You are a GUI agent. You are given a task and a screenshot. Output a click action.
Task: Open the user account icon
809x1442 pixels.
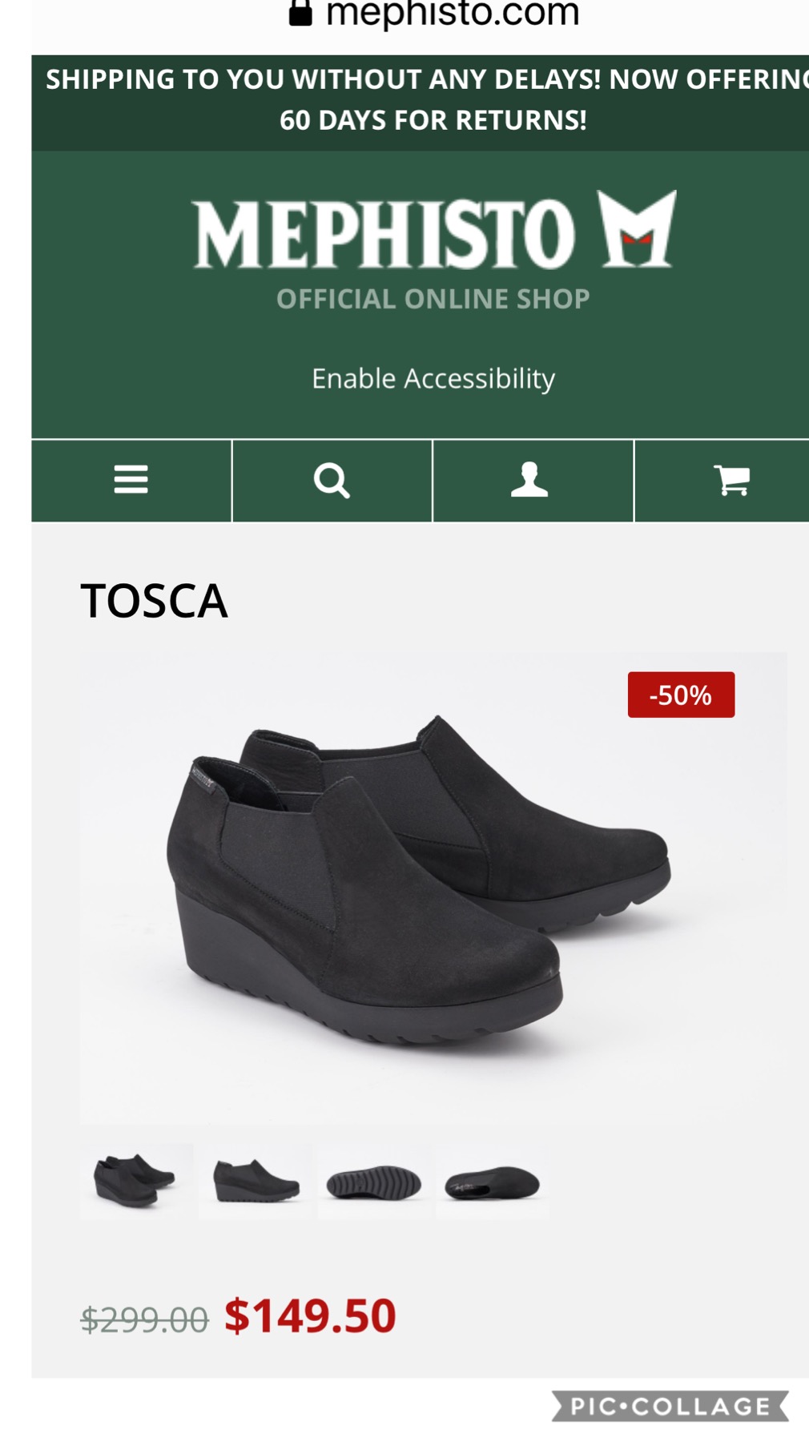tap(529, 480)
